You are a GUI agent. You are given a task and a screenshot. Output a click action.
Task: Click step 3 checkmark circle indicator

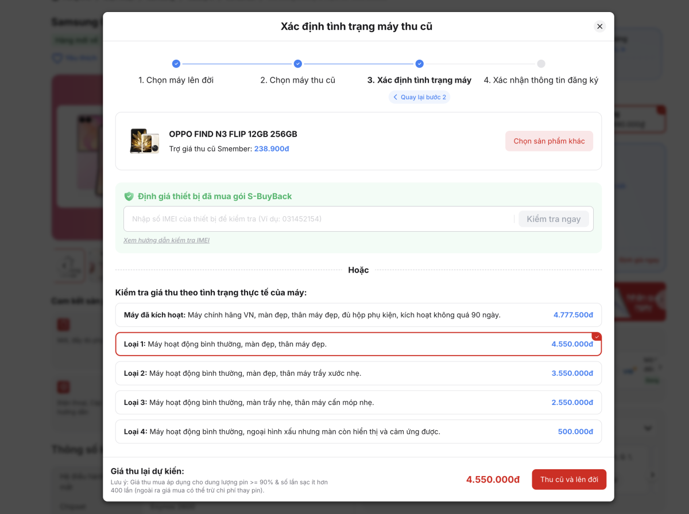[420, 64]
